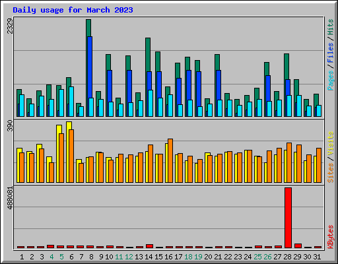Click the red KBytes bar for day 14

pos(149,246)
